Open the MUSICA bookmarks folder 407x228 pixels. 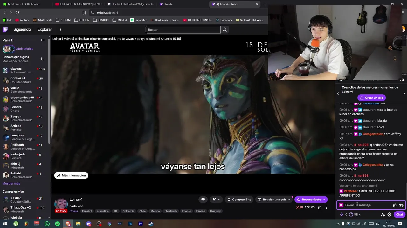[120, 20]
